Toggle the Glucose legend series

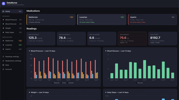140,83
